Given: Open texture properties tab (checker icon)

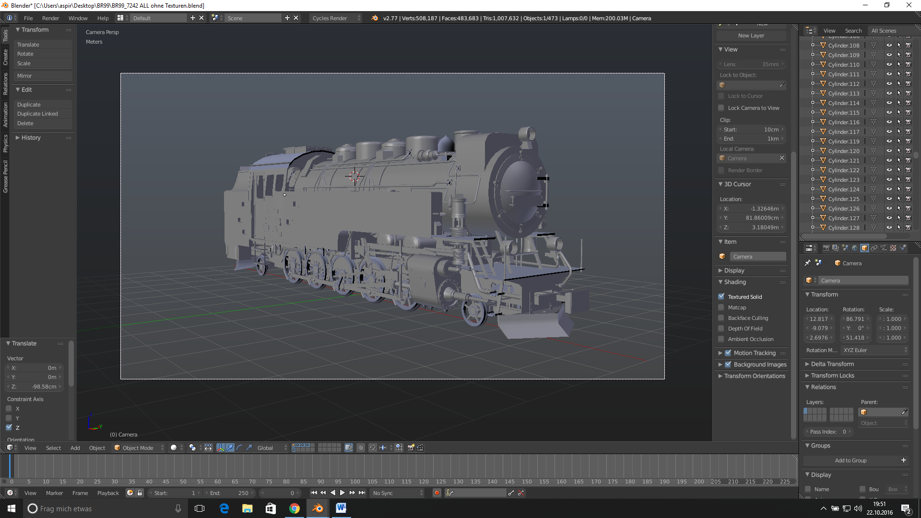Looking at the screenshot, I should (x=893, y=248).
